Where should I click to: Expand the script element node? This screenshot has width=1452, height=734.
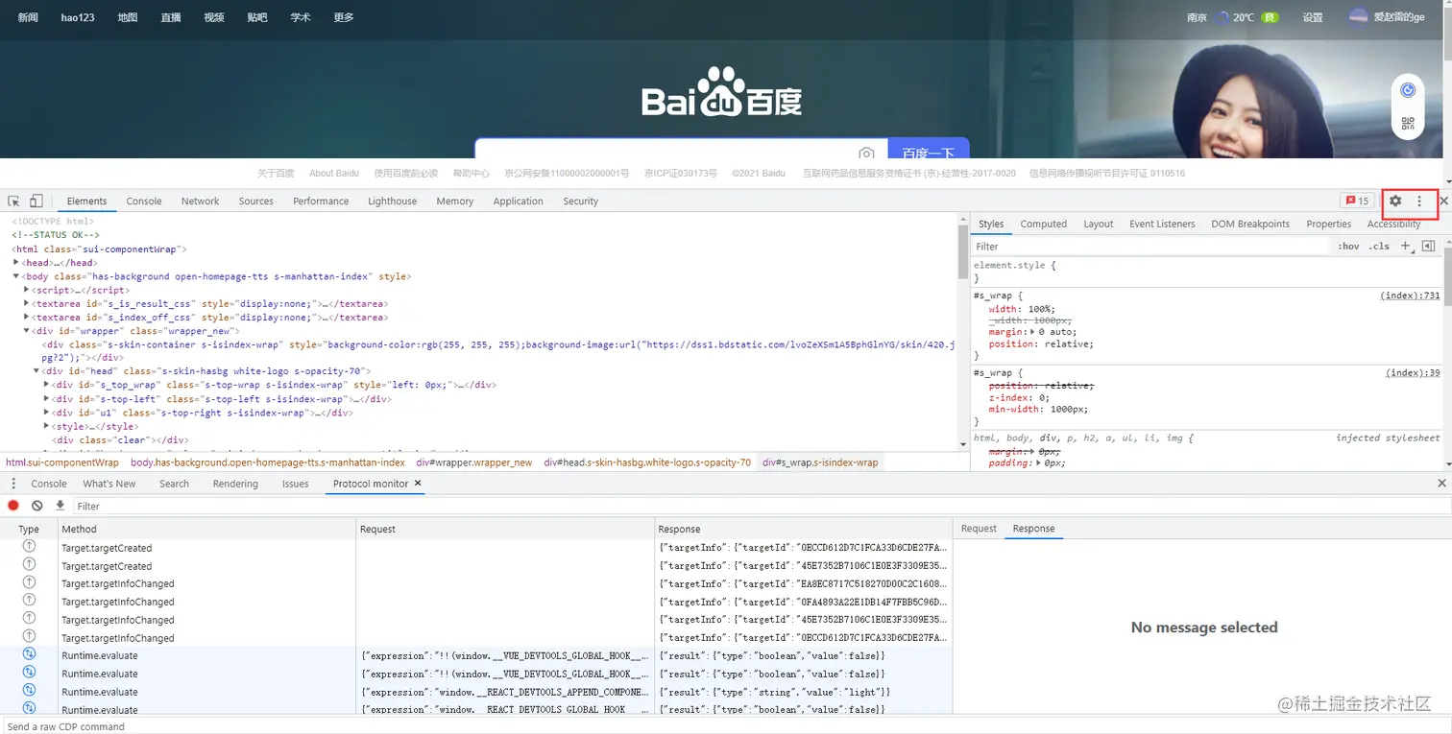click(27, 290)
